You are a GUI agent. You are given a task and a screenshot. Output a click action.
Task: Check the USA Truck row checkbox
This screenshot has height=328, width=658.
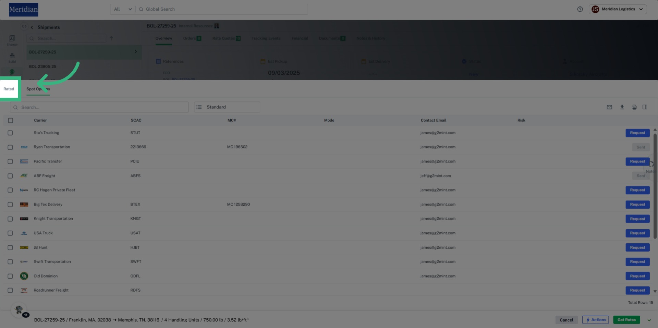[10, 233]
